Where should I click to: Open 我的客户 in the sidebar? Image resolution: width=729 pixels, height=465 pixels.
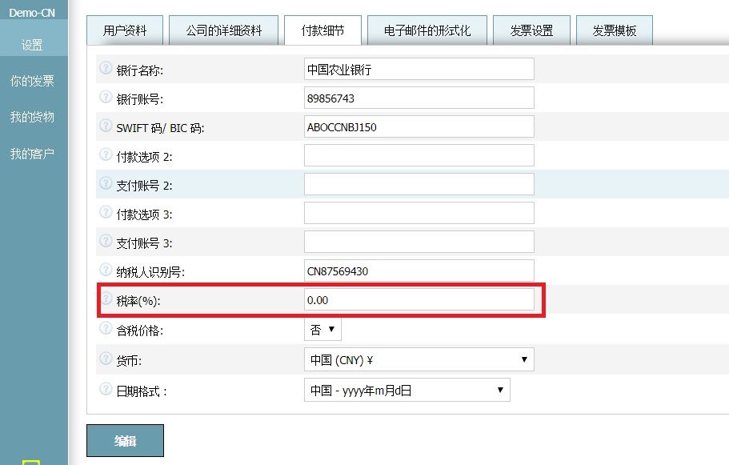[33, 153]
